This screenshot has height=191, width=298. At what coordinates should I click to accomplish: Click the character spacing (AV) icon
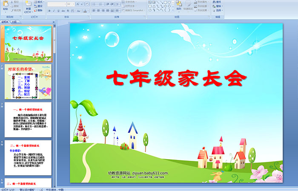73,11
